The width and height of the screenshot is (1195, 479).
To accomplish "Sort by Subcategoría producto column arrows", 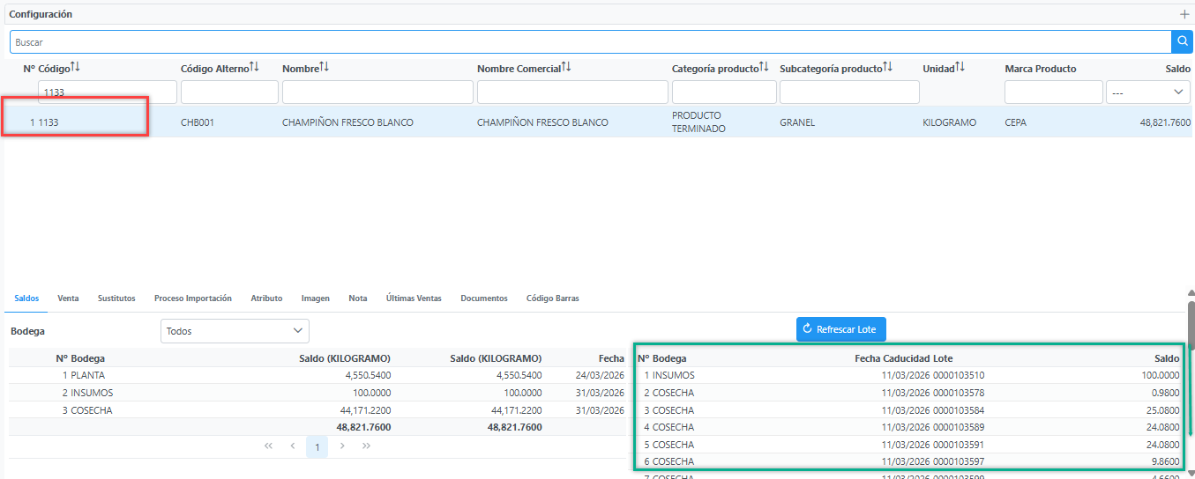I will (888, 68).
